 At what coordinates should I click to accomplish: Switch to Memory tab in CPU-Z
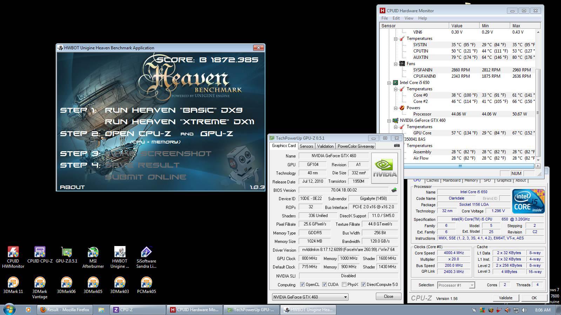[x=471, y=181]
